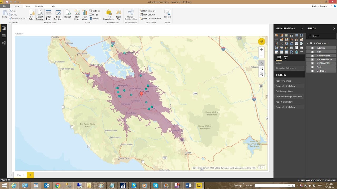Collapse the CACustomers table
The image size is (337, 189).
point(308,43)
